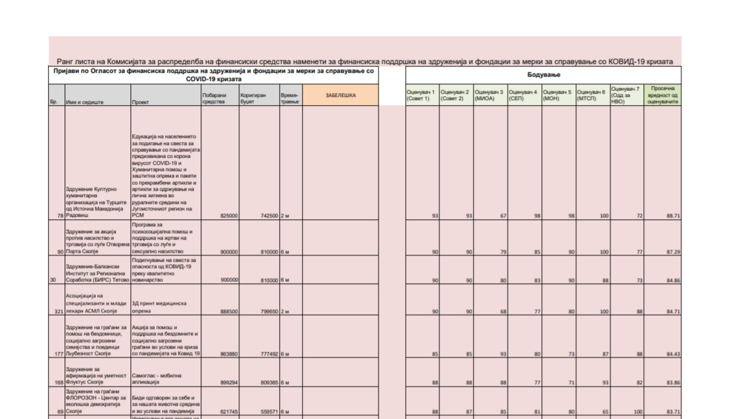Click the ЗАБЕЛЕШКА orange header cell
This screenshot has width=739, height=419.
(x=340, y=95)
